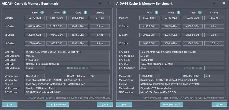Click Close button in left window
Screen dimensions: 229x110
pyautogui.click(x=105, y=105)
